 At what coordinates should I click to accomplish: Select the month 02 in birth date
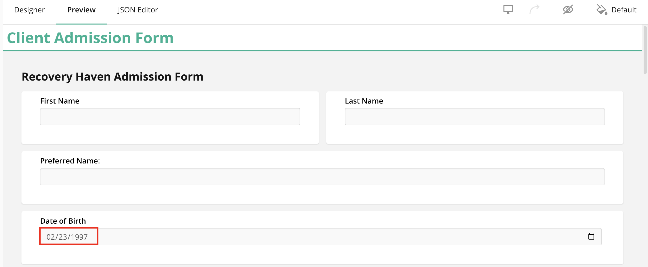coord(51,237)
